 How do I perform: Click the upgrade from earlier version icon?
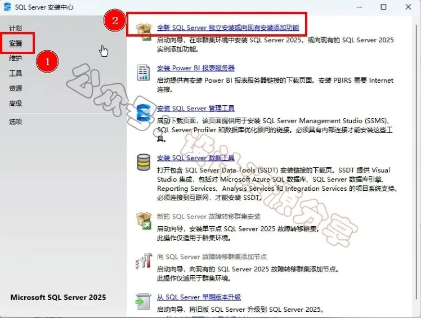tap(144, 301)
